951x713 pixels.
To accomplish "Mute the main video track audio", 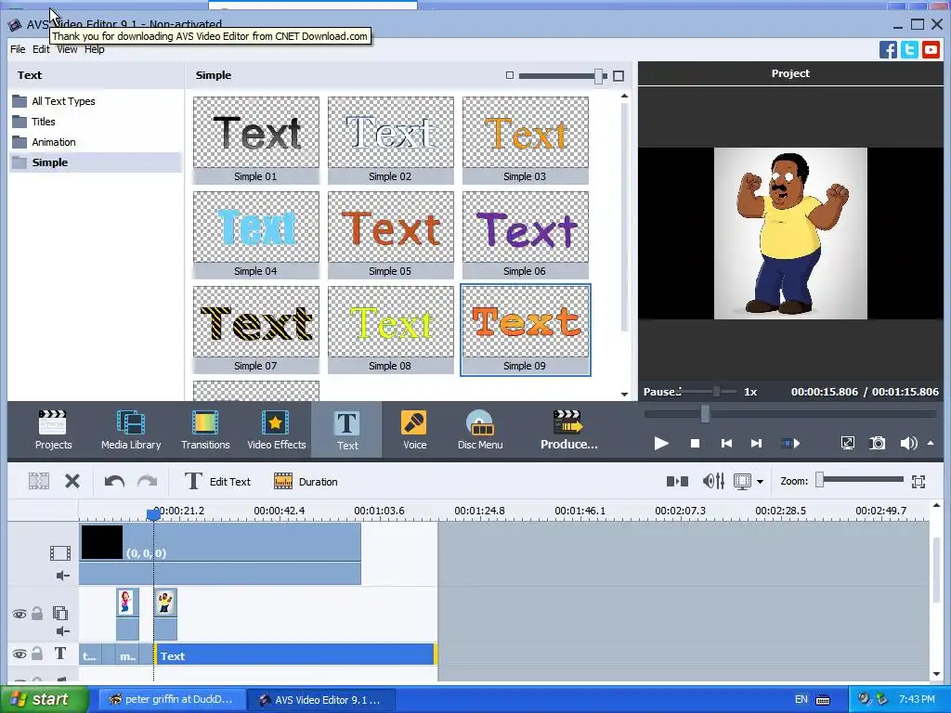I will tap(62, 576).
